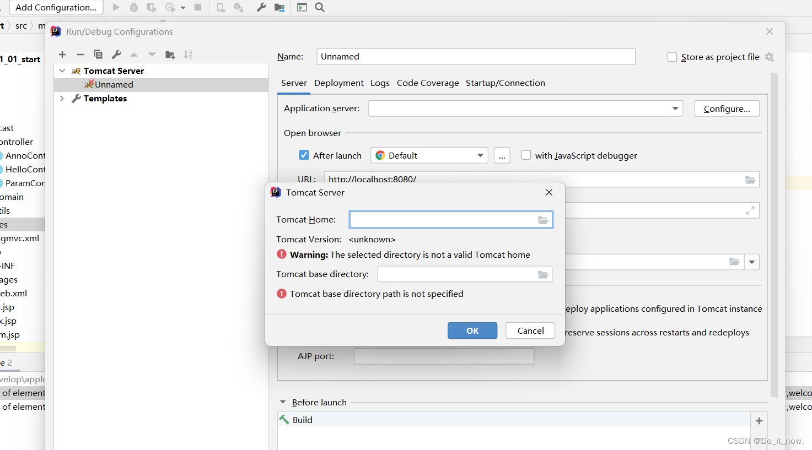Toggle Store as project file checkbox
The image size is (812, 450).
point(672,57)
